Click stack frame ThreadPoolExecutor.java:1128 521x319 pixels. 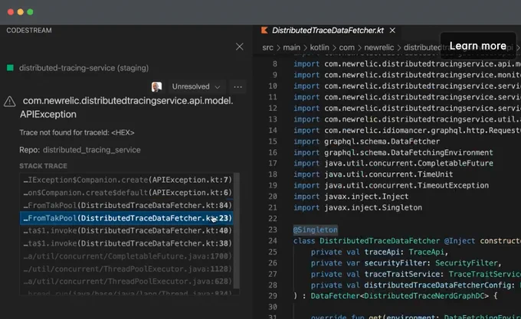(128, 269)
